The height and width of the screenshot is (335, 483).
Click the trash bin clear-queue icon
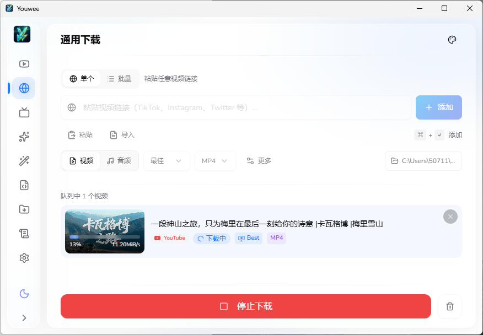pos(449,306)
